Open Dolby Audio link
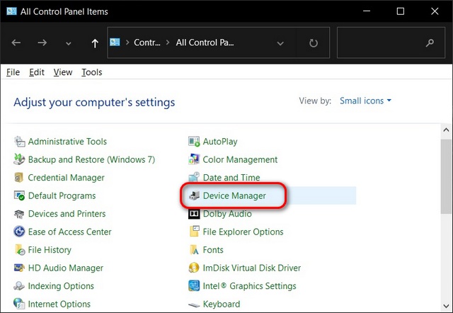The width and height of the screenshot is (453, 313). pyautogui.click(x=227, y=214)
